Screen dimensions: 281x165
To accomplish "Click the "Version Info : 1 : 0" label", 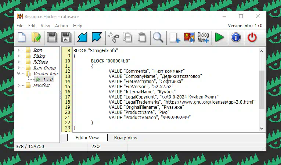I will [245, 26].
